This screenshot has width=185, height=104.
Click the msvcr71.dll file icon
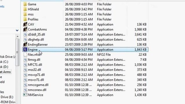point(25,80)
